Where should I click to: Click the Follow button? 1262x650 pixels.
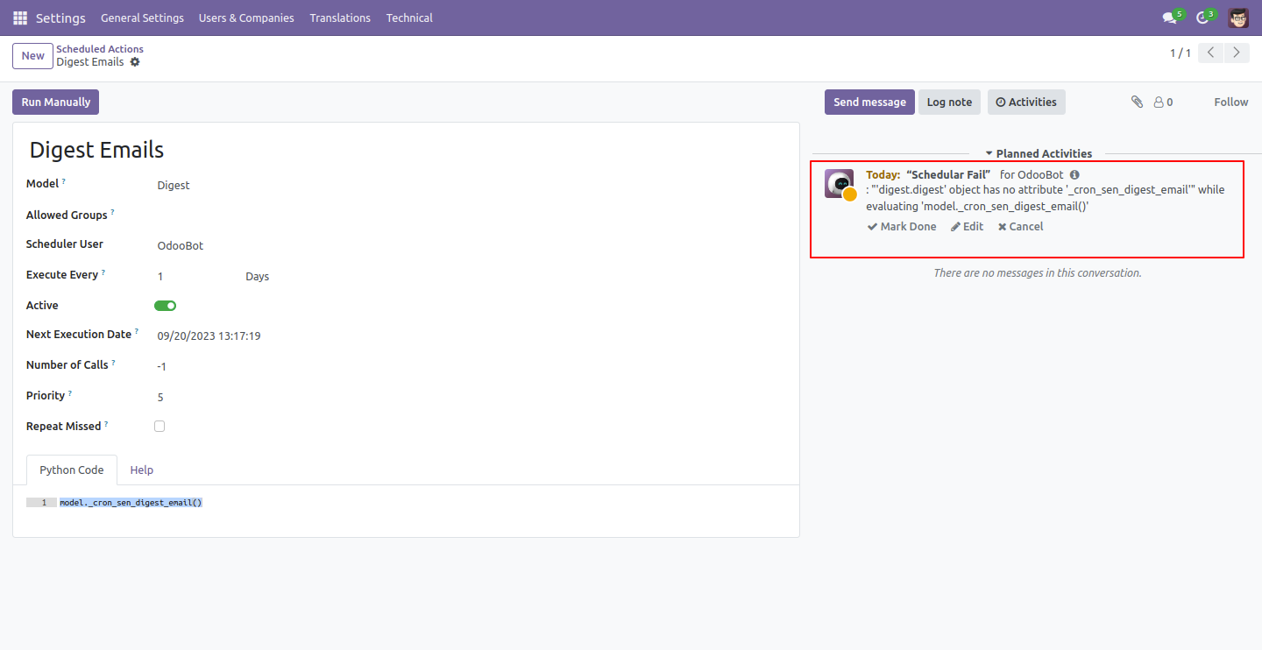coord(1230,102)
